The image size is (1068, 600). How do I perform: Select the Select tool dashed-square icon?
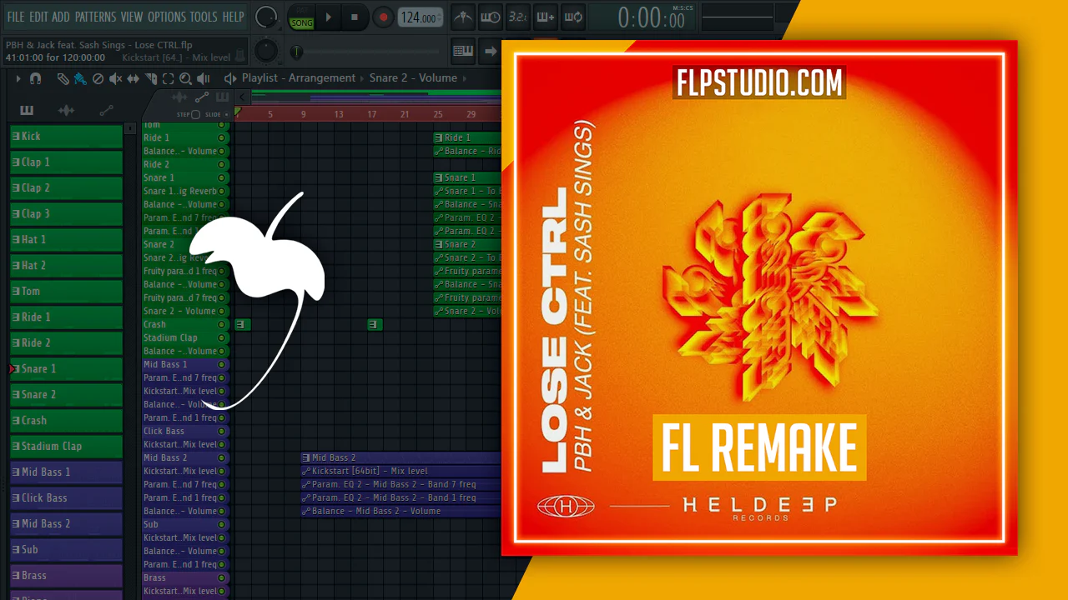coord(168,78)
